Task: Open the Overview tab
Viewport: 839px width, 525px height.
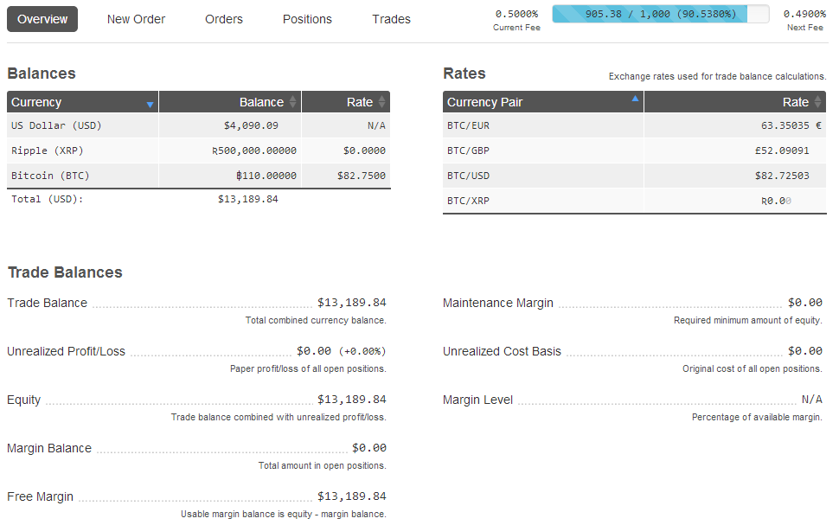Action: tap(42, 19)
